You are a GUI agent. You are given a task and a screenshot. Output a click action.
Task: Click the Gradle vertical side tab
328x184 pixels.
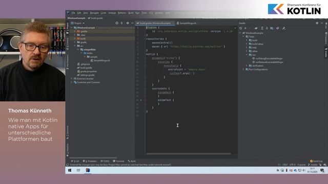coord(326,52)
